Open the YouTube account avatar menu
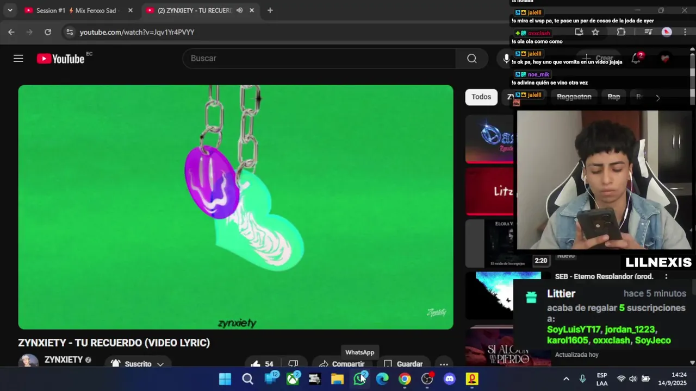The image size is (696, 391). (665, 58)
